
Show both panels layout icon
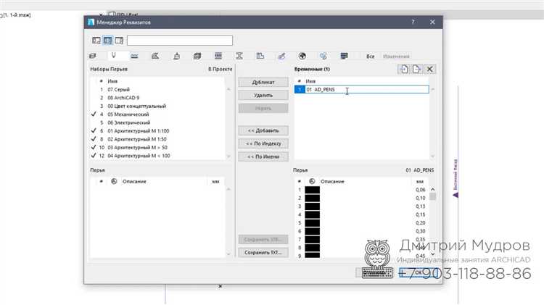[x=107, y=41]
